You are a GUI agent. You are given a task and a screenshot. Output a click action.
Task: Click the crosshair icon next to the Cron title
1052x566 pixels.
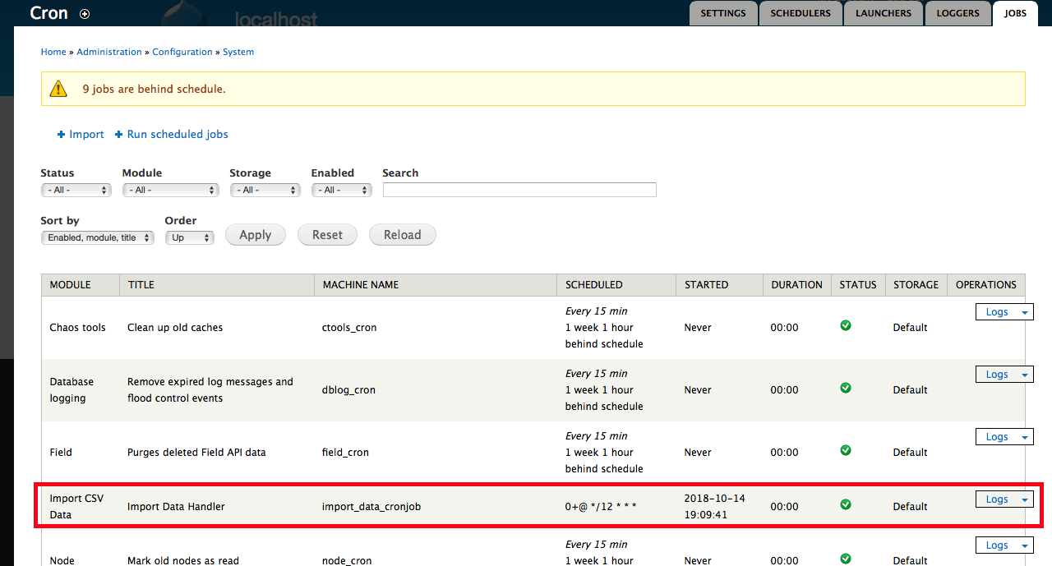pyautogui.click(x=84, y=13)
